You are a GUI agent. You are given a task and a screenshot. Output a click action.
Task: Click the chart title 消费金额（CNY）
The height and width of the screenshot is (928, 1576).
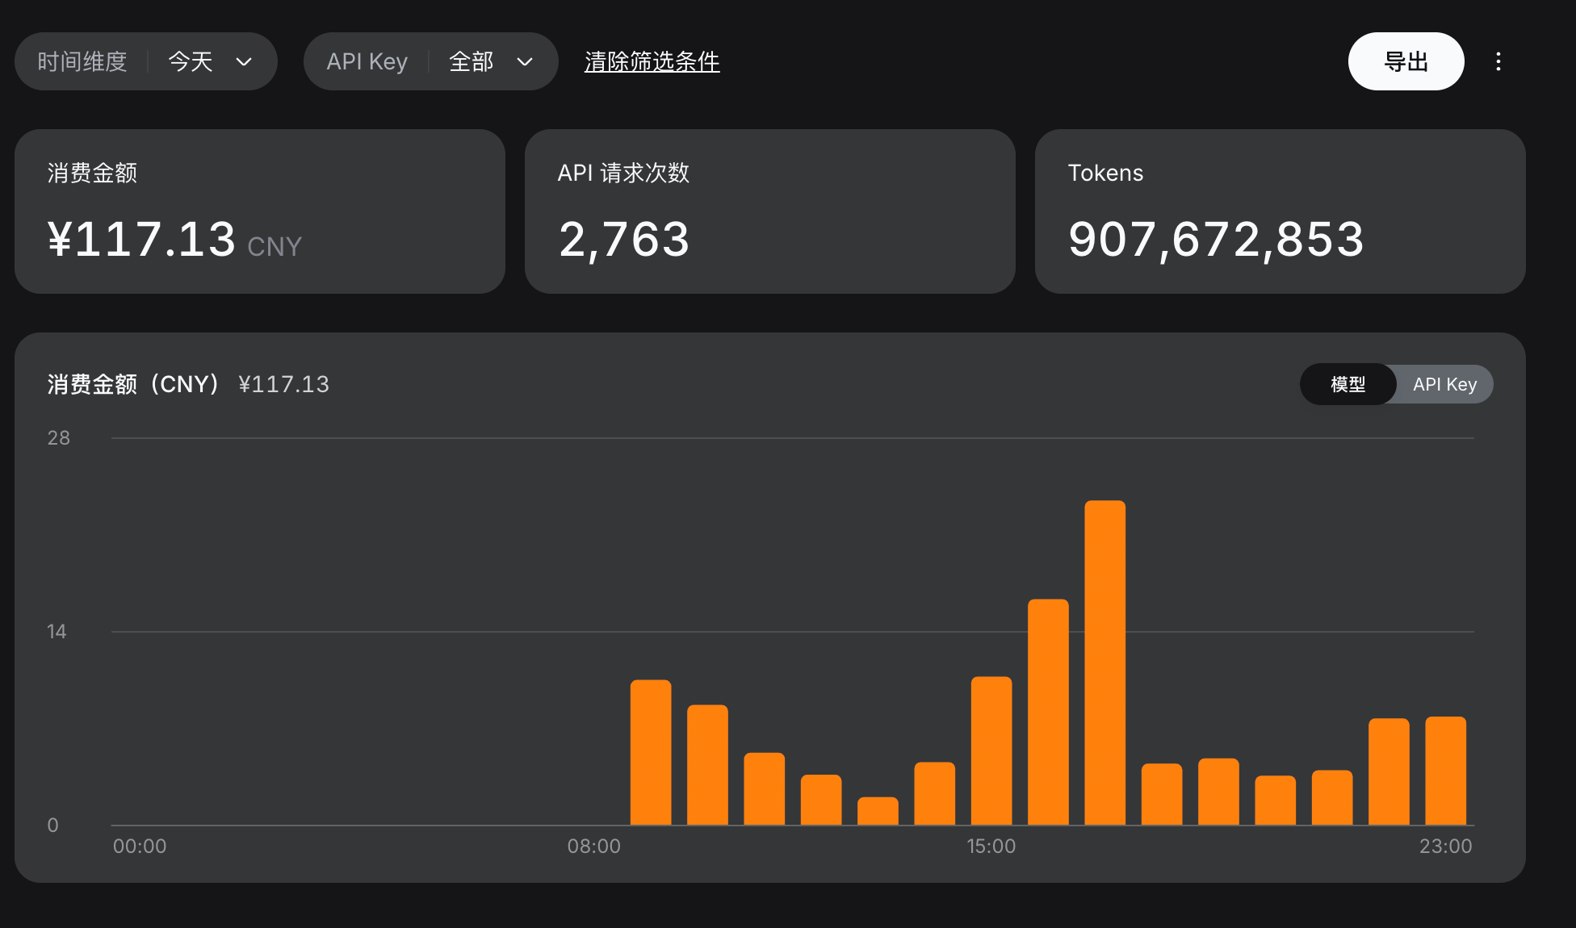[134, 384]
